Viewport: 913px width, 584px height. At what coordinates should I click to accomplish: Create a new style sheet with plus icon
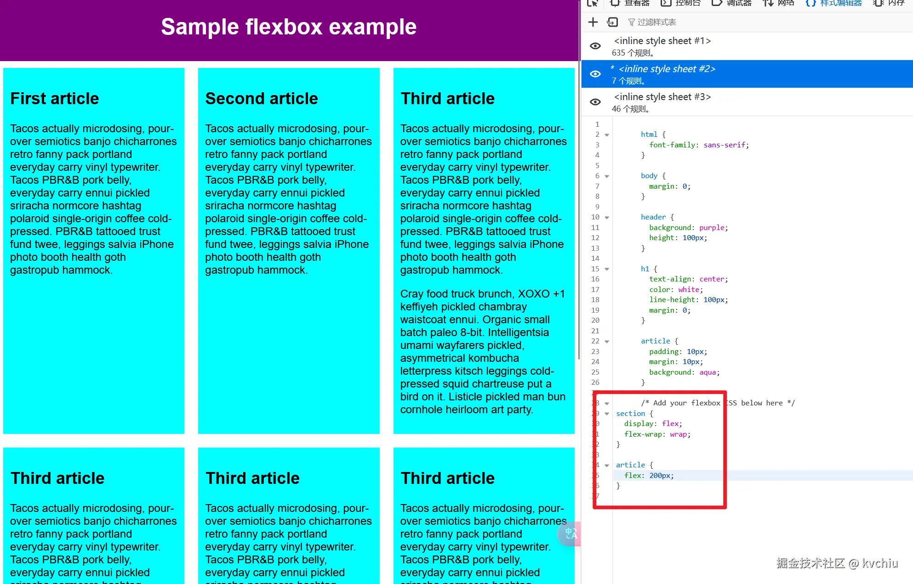593,22
